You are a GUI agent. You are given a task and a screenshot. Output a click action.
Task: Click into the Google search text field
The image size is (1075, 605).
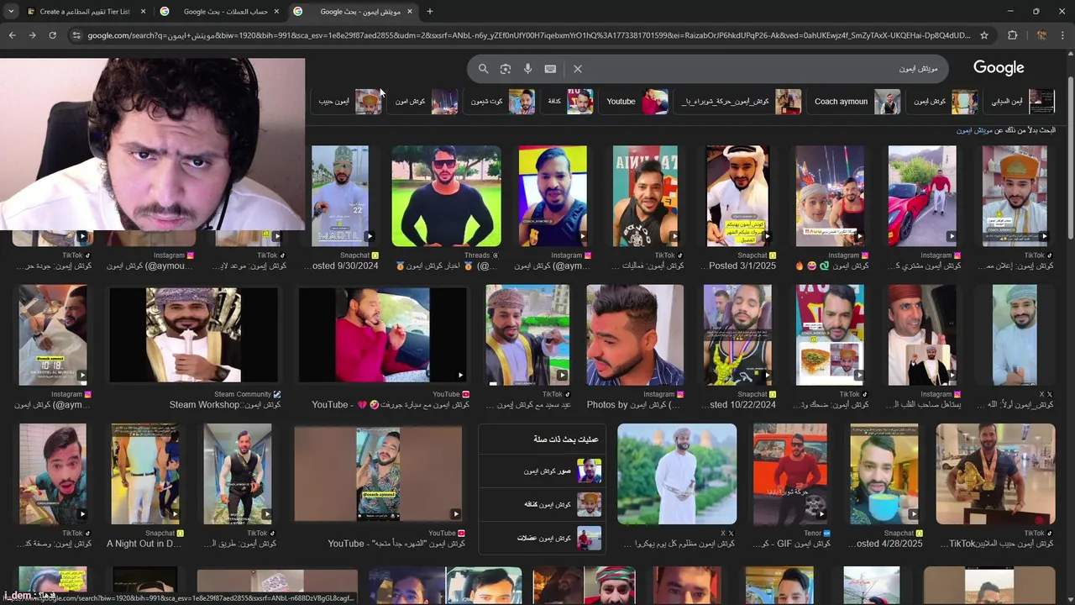pos(760,69)
